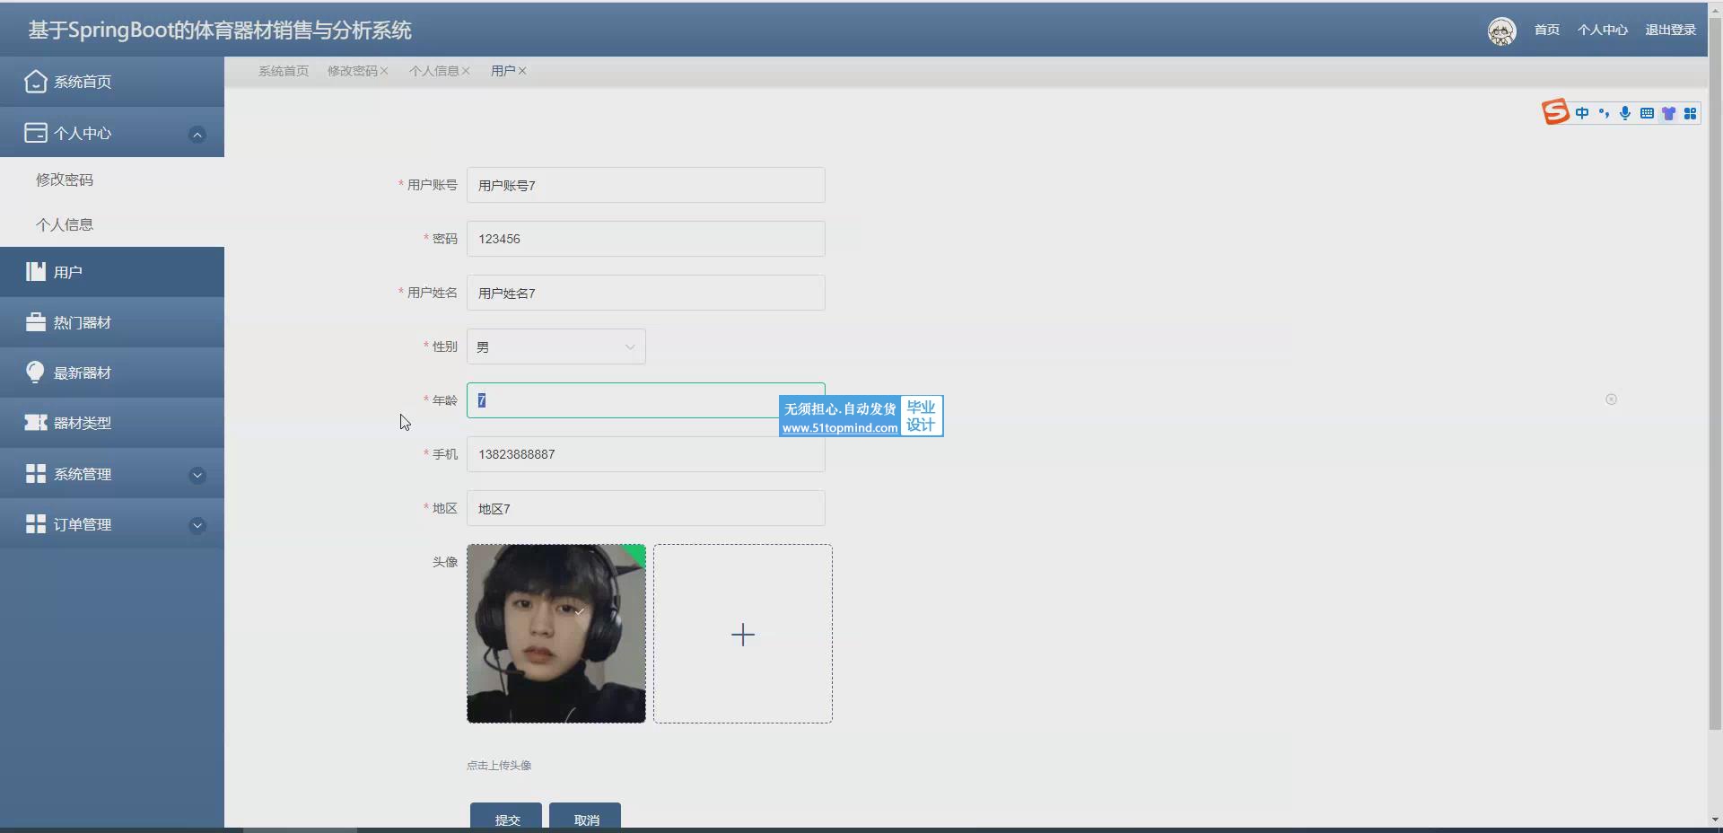Image resolution: width=1723 pixels, height=833 pixels.
Task: Toggle Sogou punctuation mode icon
Action: coord(1604,113)
